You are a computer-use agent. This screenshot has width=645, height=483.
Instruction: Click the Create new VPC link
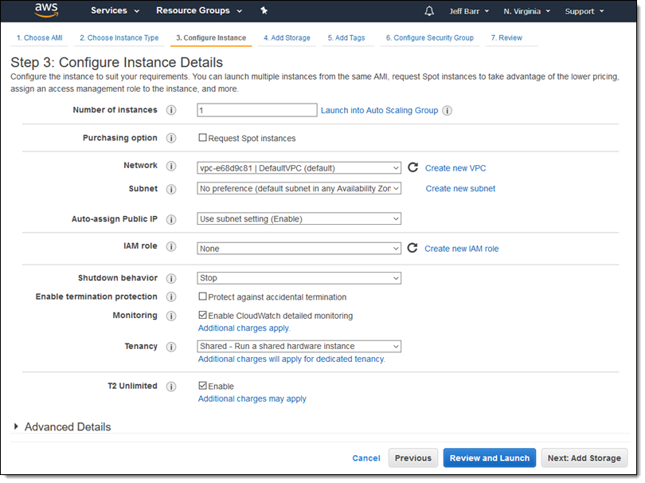(455, 168)
